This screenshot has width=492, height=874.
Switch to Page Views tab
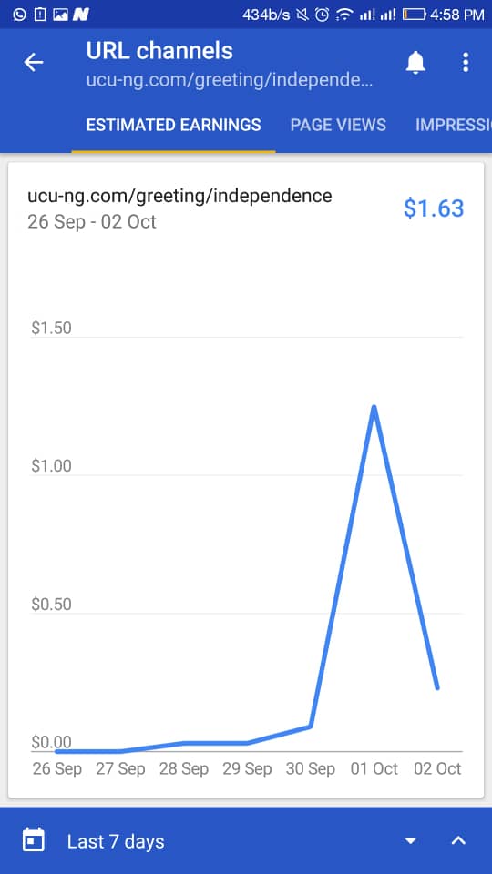[338, 125]
